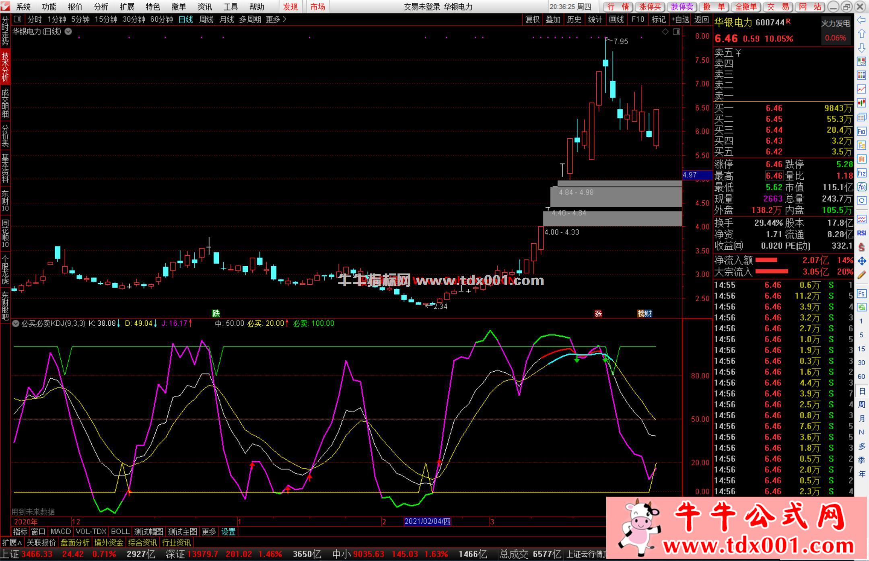This screenshot has width=869, height=561.
Task: Switch to the MACD indicator tab
Action: coord(61,532)
